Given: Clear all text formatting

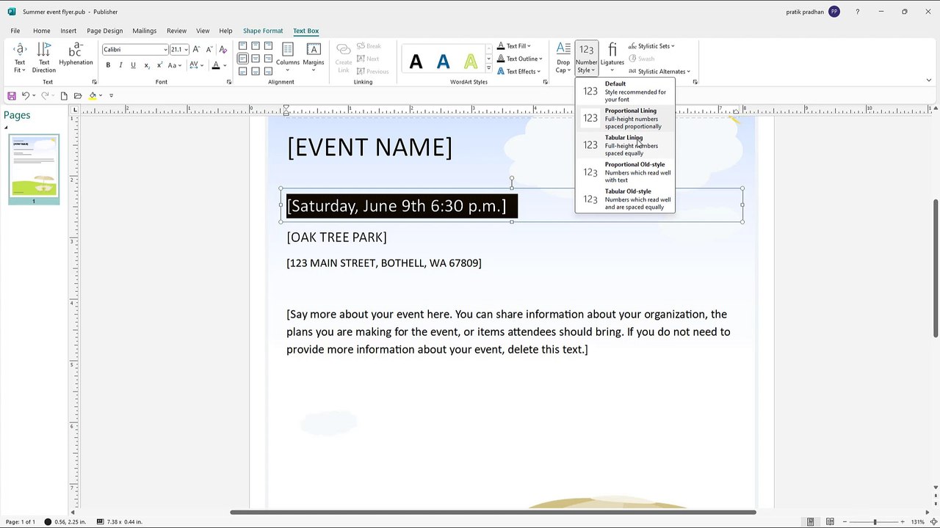Looking at the screenshot, I should click(x=223, y=49).
